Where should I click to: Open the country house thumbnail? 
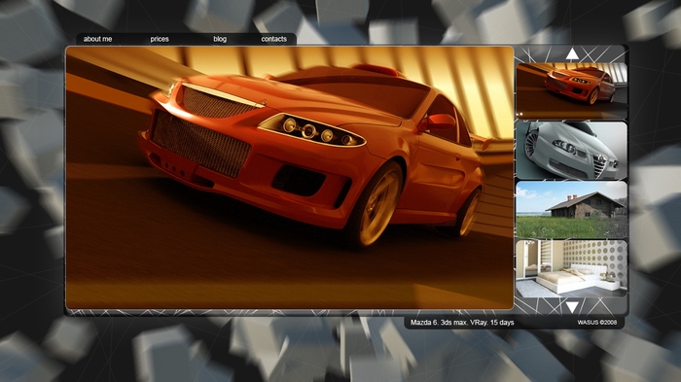click(x=571, y=210)
